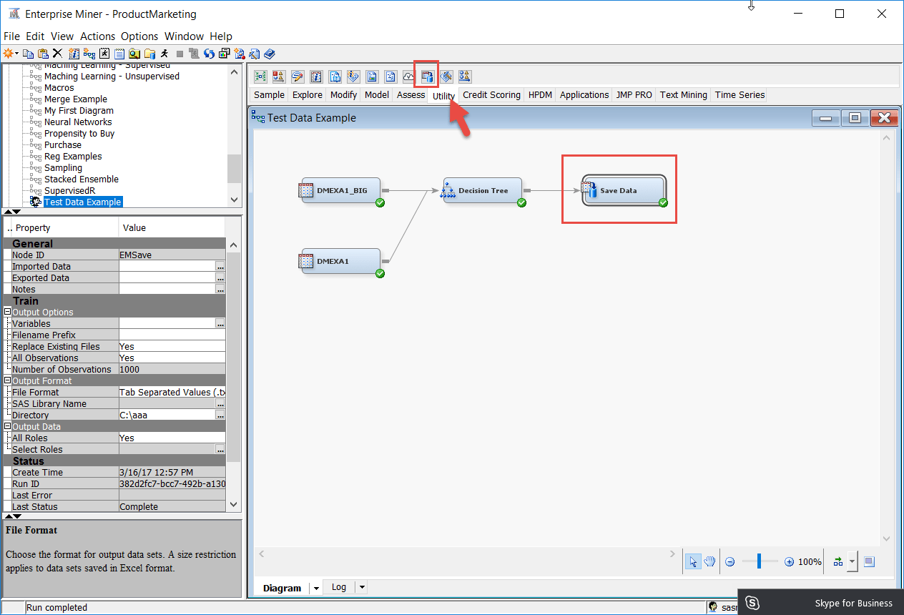Select Stacked Ensemble in the project tree
Image resolution: width=904 pixels, height=615 pixels.
(x=82, y=179)
